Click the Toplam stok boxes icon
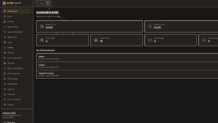The image size is (218, 123). pos(96,40)
